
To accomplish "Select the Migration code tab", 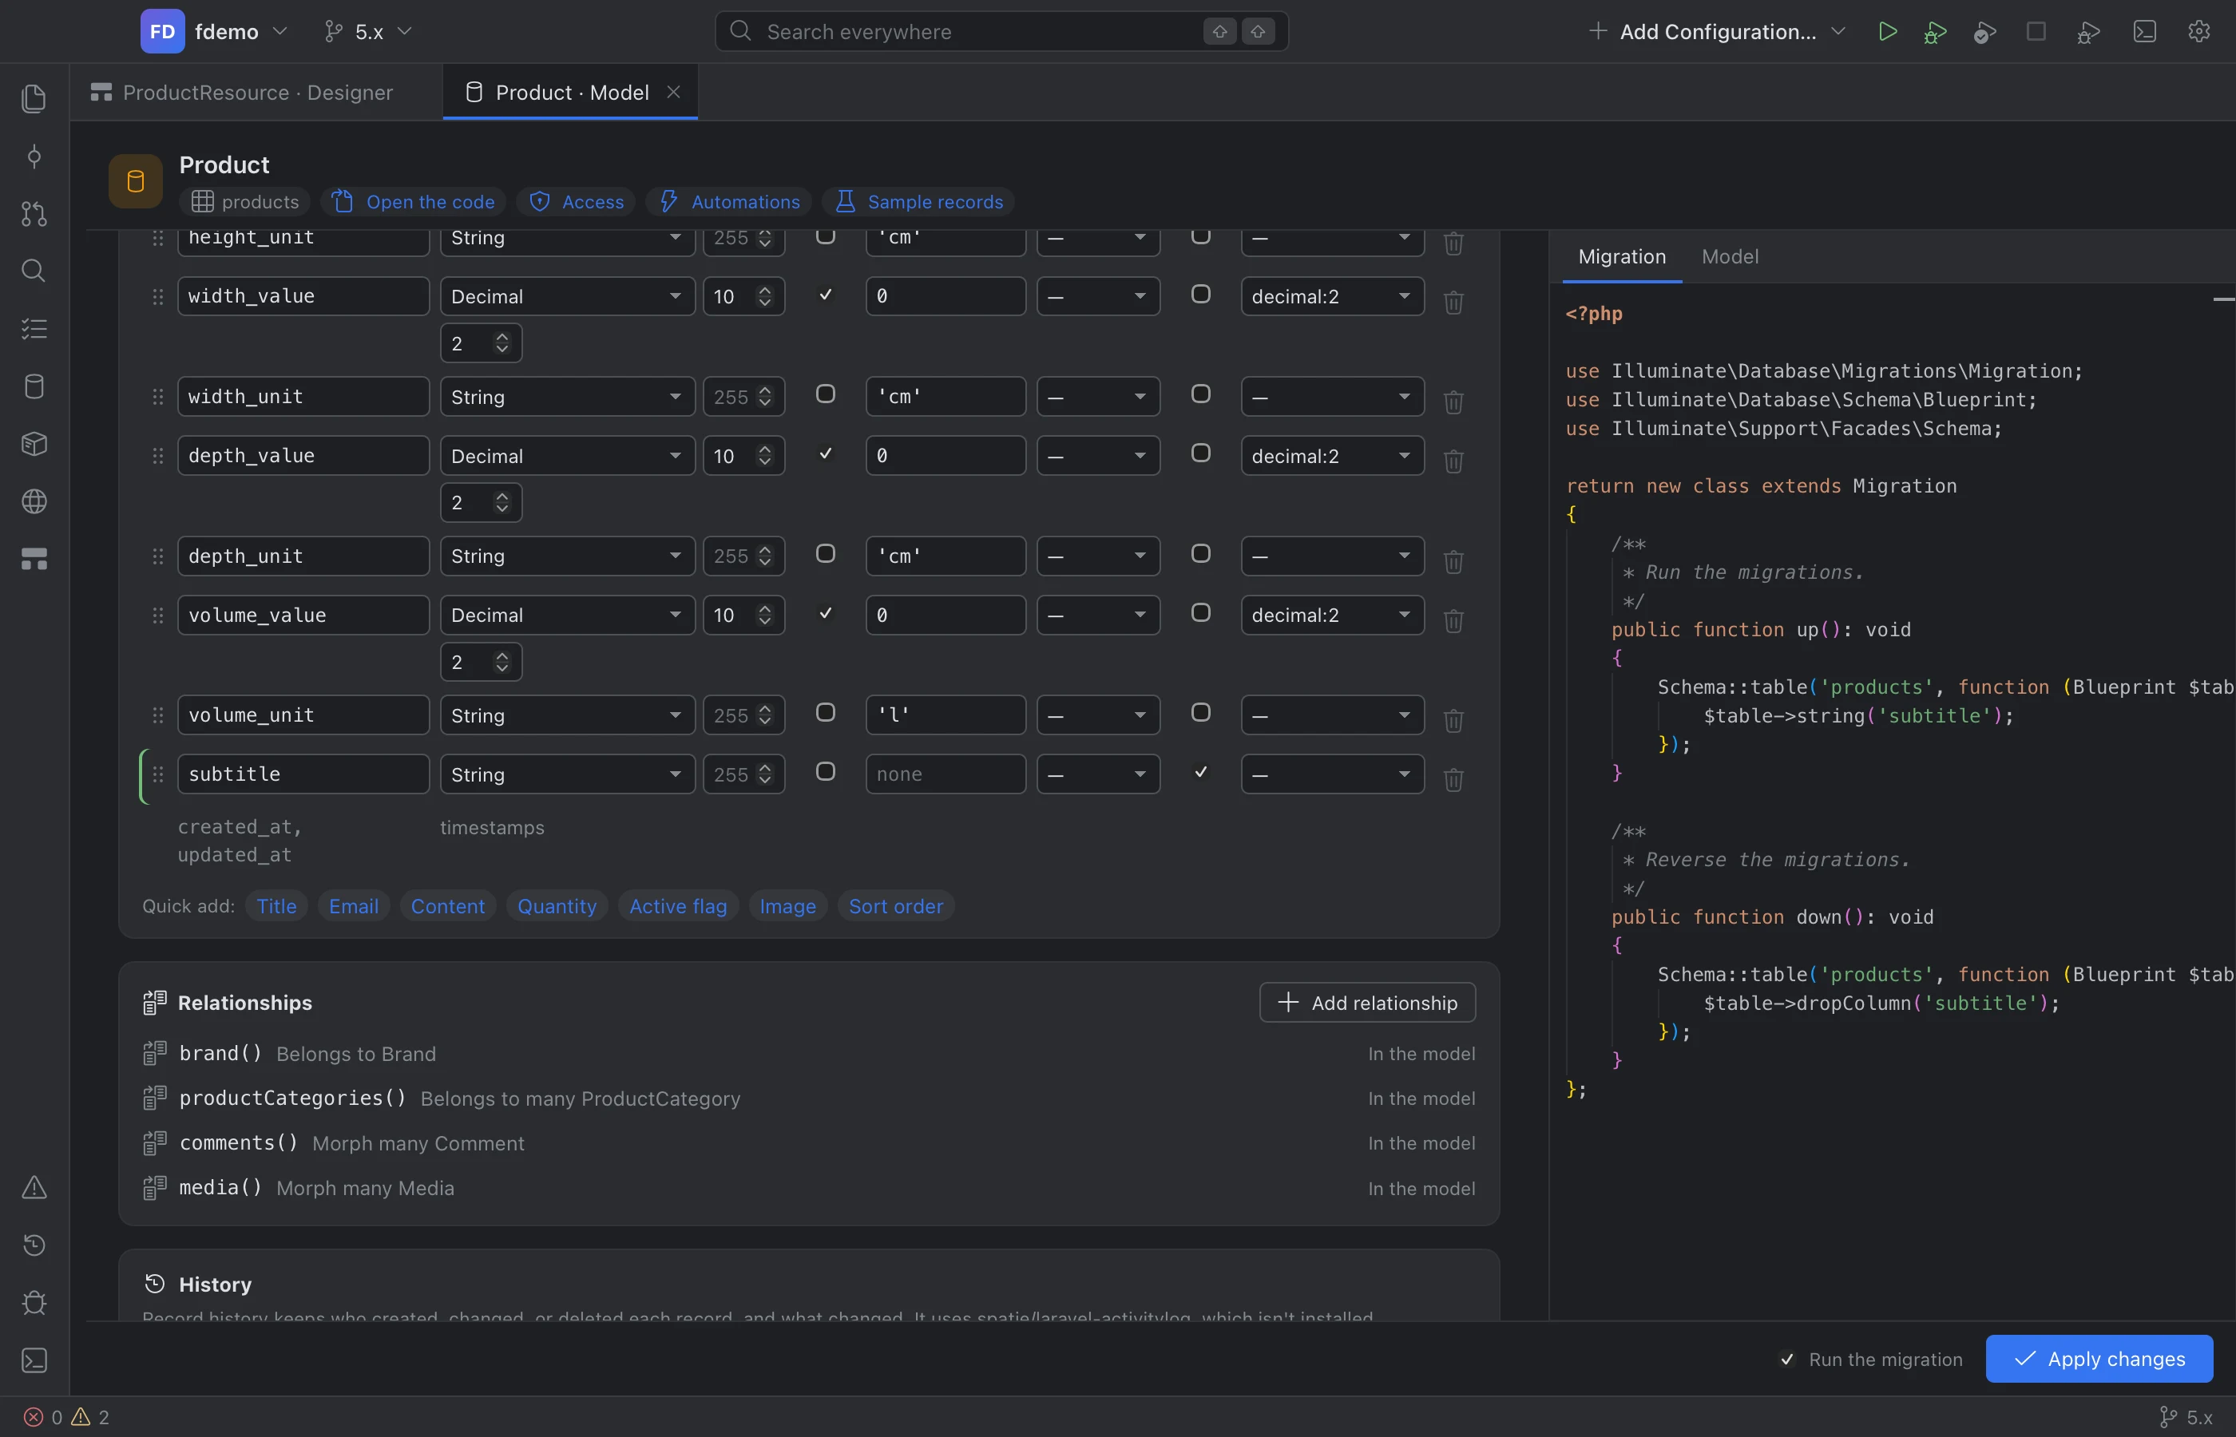I will [1621, 256].
